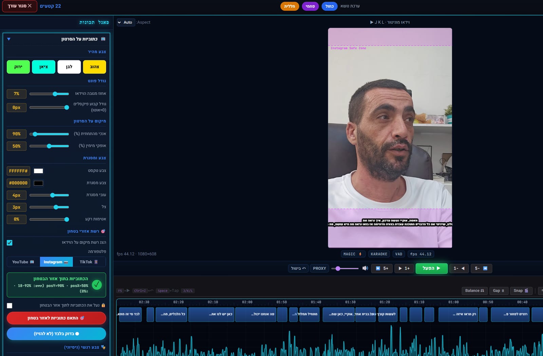Adjust the volume slider
The width and height of the screenshot is (543, 356).
[x=345, y=268]
